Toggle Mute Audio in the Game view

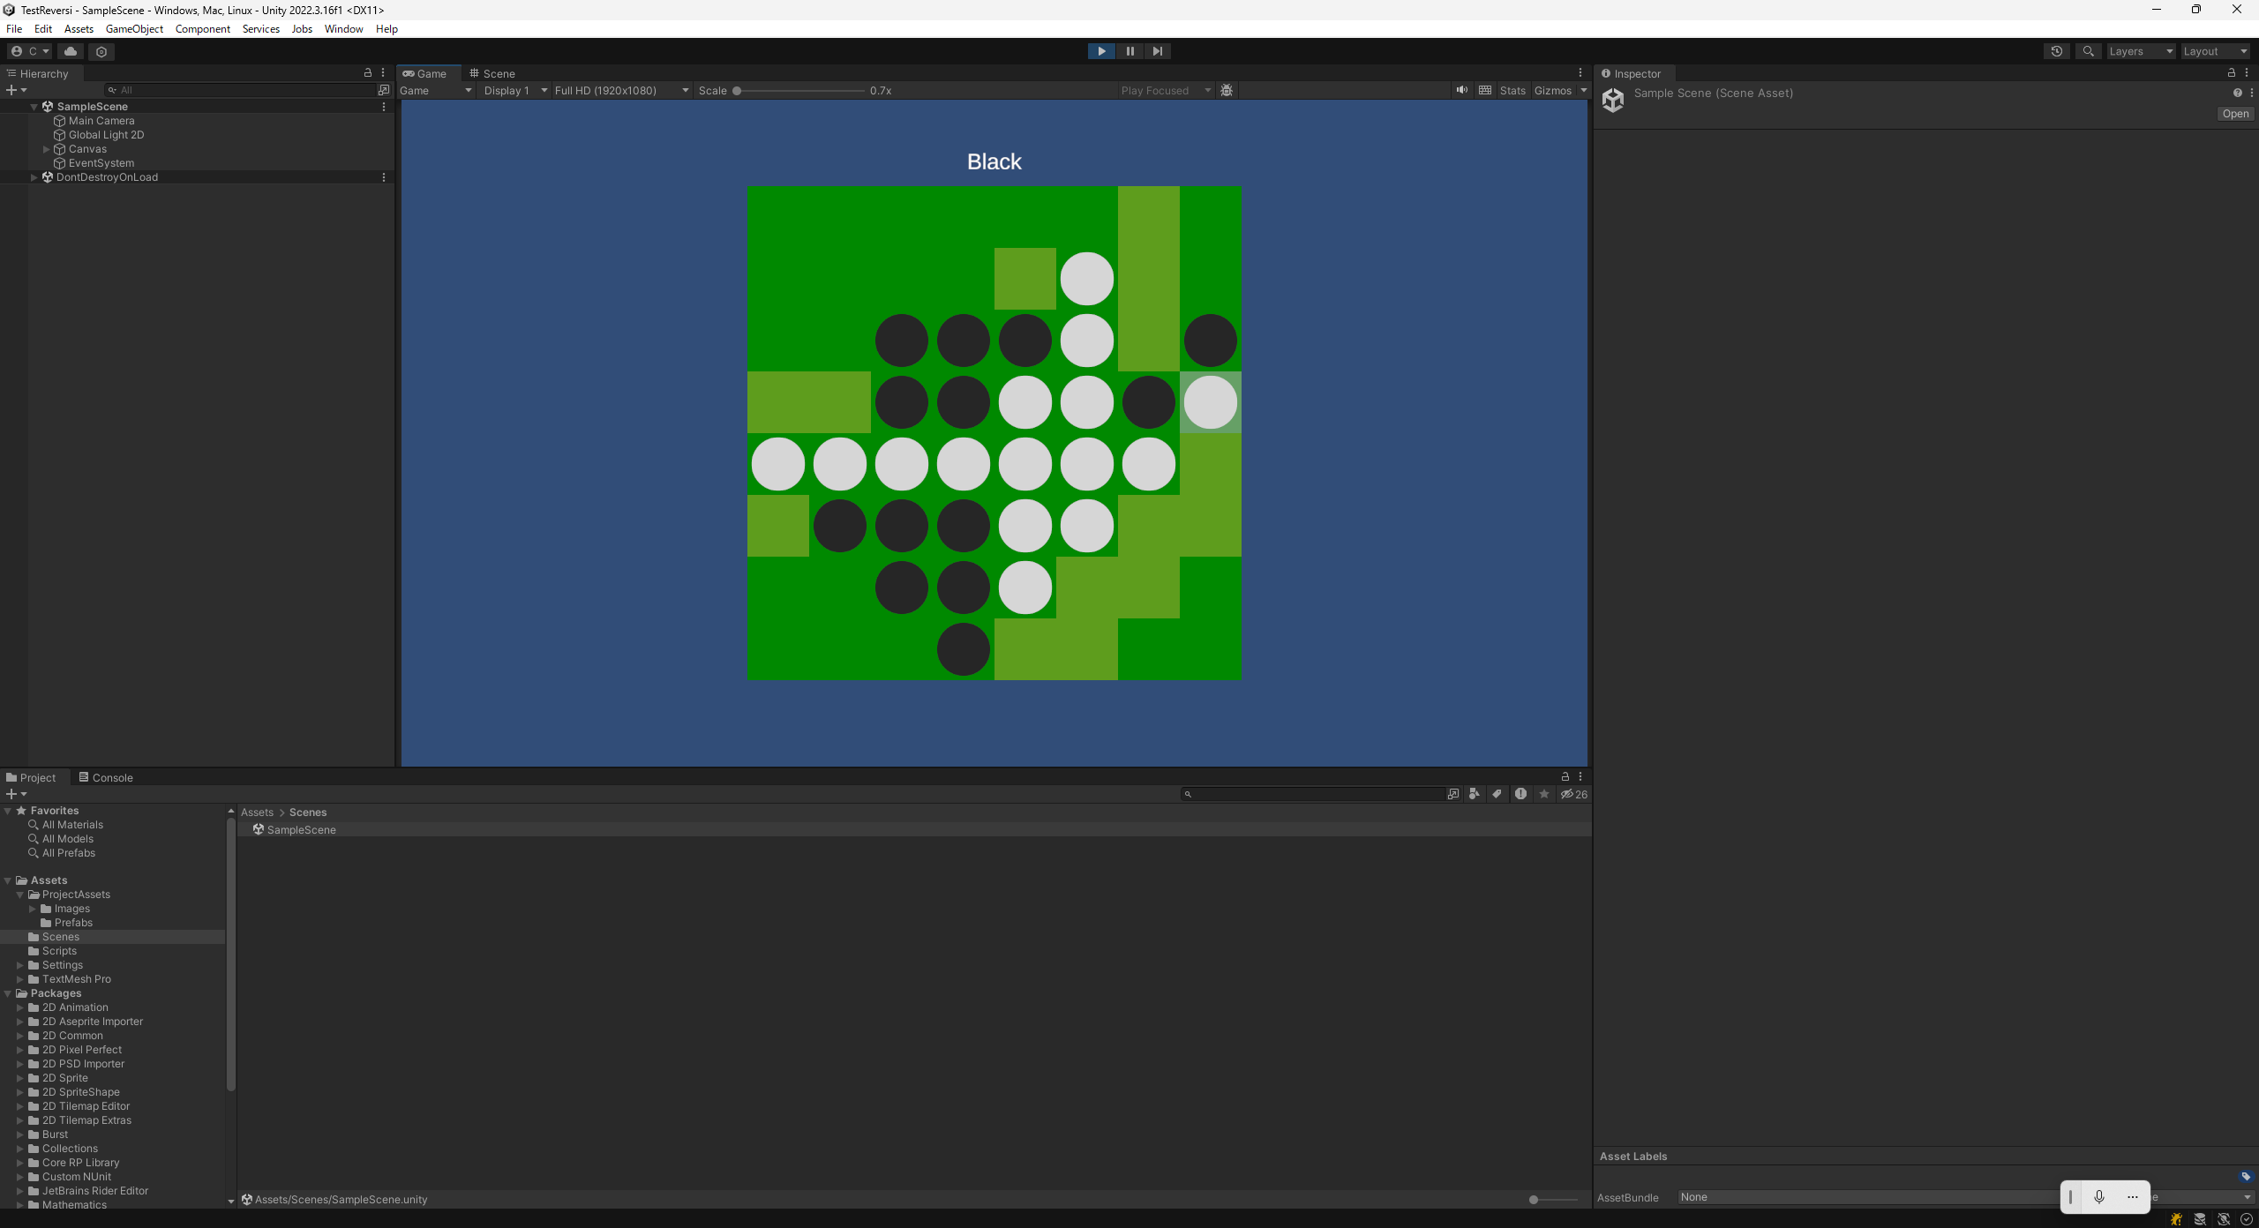(x=1462, y=90)
